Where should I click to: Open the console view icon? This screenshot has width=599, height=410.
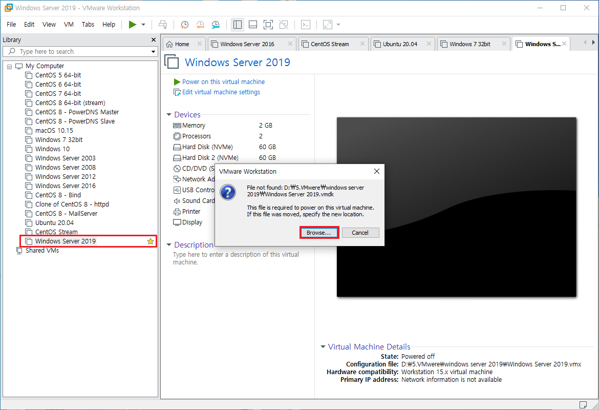[x=306, y=25]
